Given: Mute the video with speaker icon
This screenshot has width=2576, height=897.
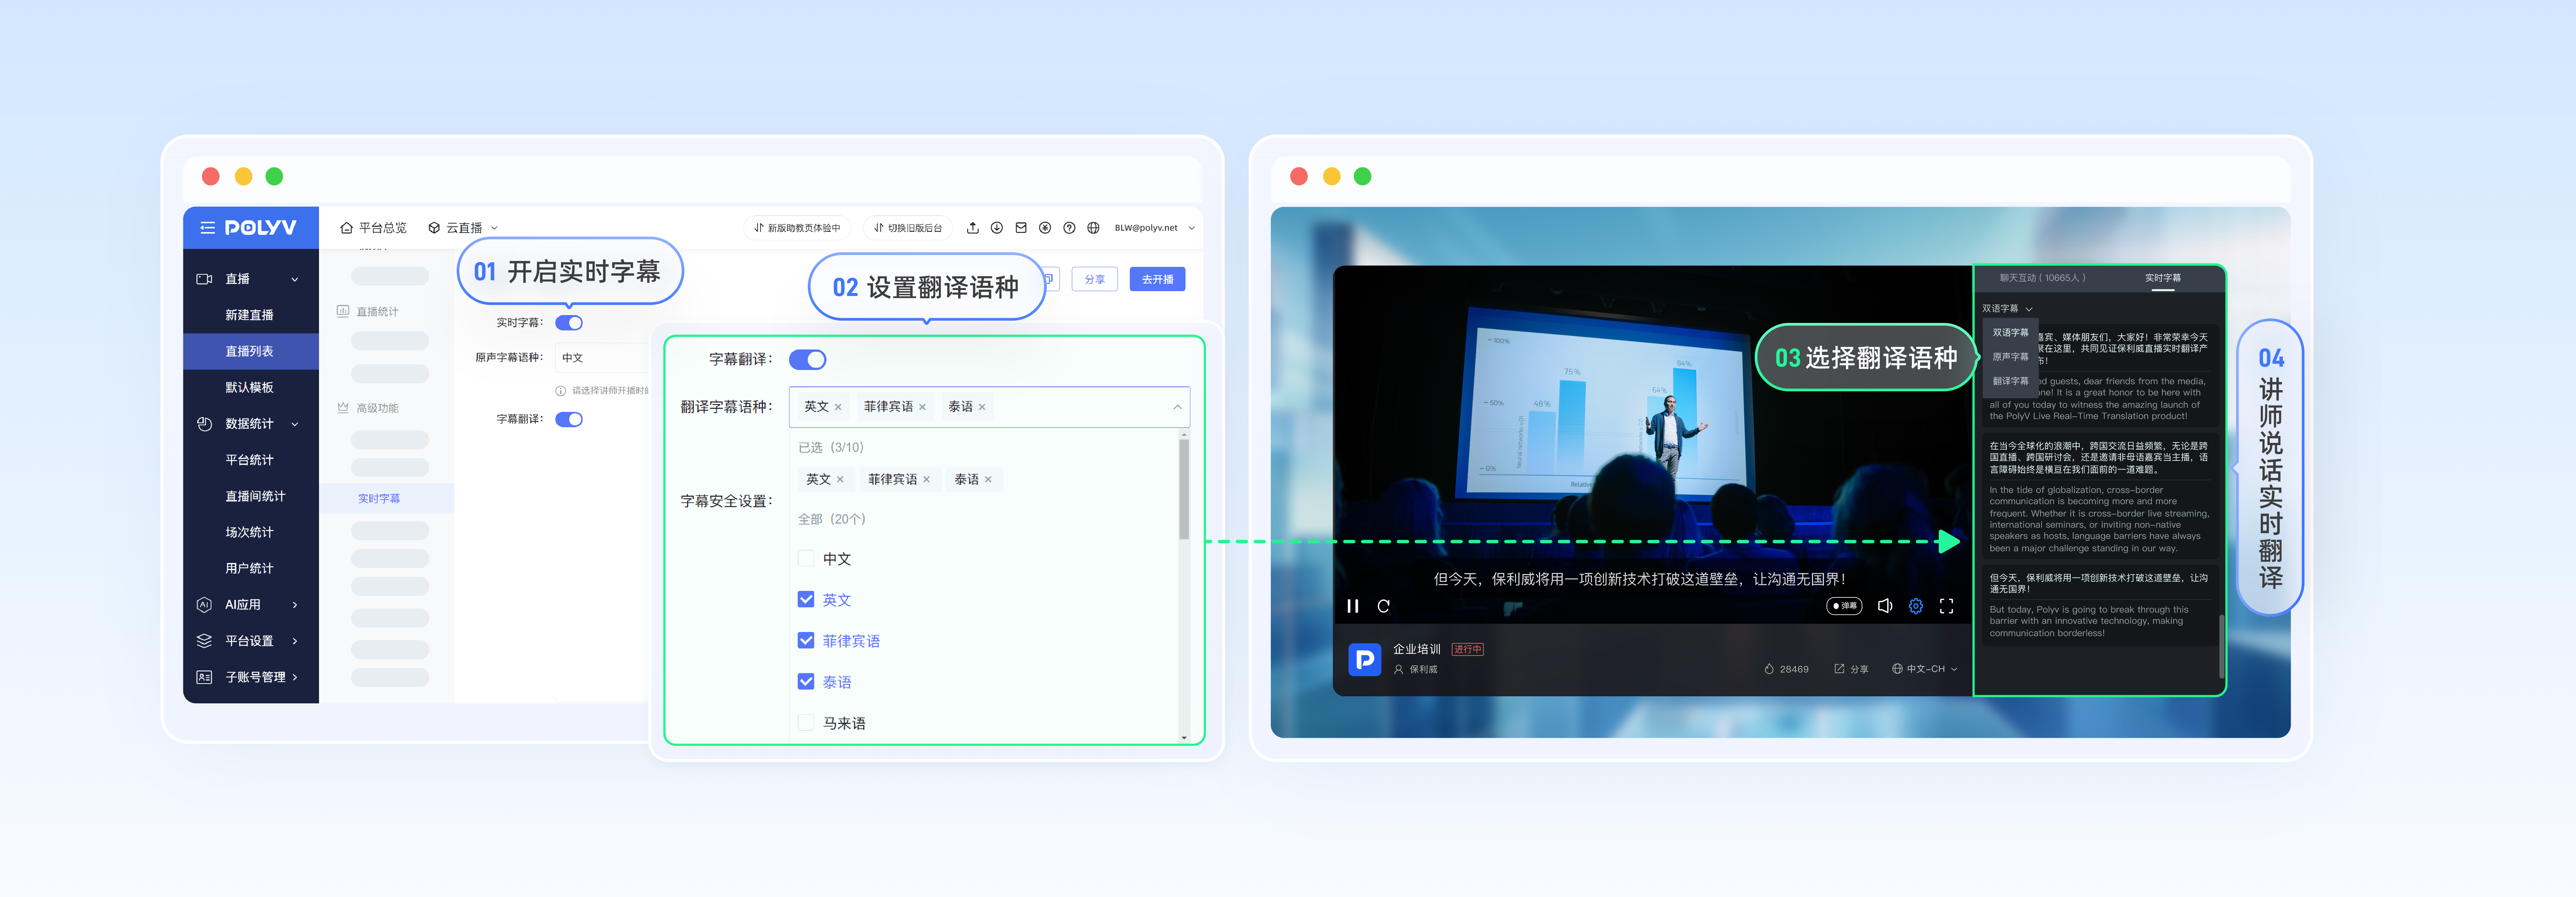Looking at the screenshot, I should (1884, 606).
